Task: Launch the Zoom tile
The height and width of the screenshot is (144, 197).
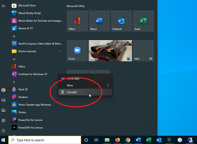Action: [x=77, y=51]
